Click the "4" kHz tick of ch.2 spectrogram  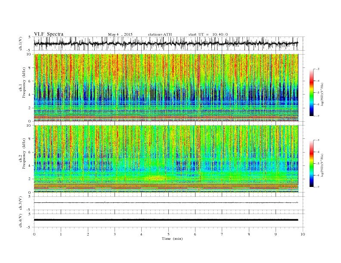[30, 165]
